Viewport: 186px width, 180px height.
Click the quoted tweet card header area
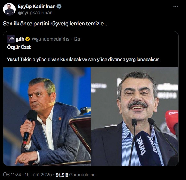click(x=43, y=39)
